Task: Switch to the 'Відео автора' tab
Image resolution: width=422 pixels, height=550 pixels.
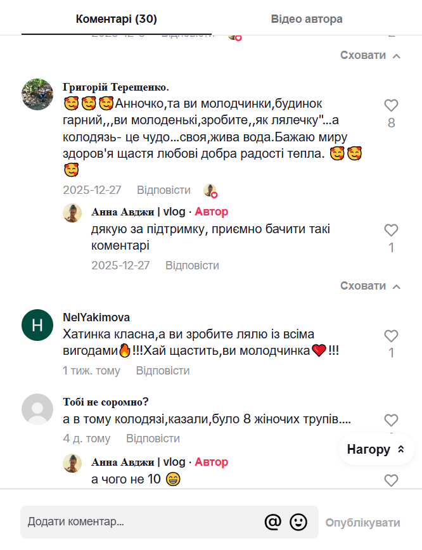Action: click(307, 19)
